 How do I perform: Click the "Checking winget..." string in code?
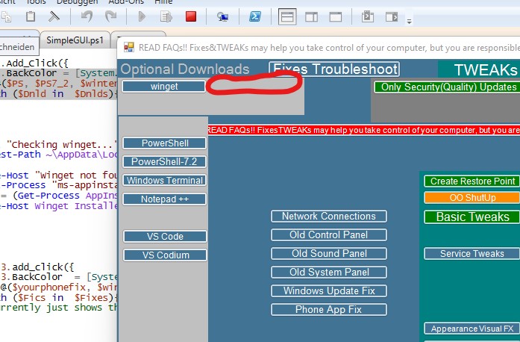(x=62, y=145)
